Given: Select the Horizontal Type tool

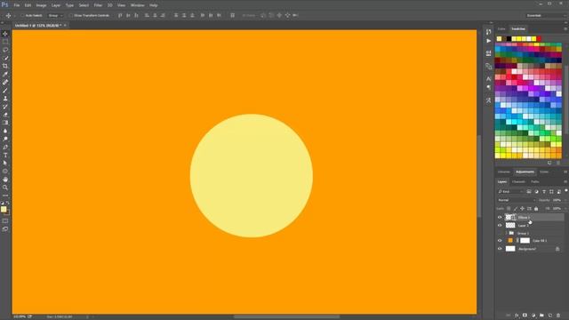Looking at the screenshot, I should 5,155.
